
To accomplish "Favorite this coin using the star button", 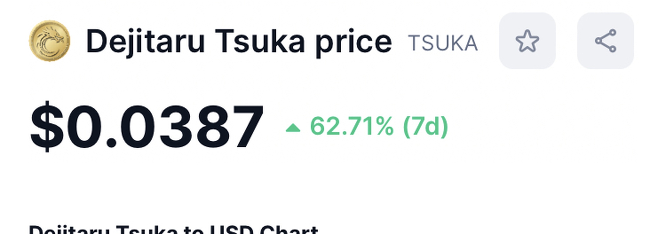I will point(527,41).
